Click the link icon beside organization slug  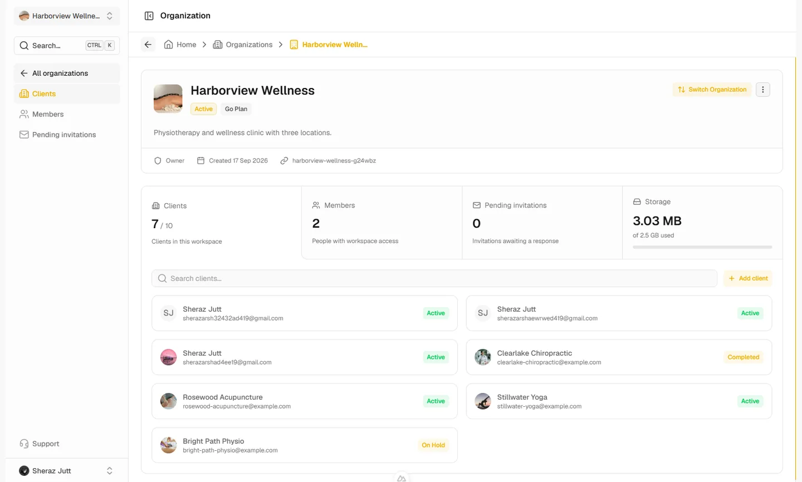click(284, 160)
